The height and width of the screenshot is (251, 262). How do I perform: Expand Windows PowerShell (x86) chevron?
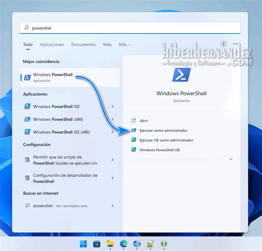[x=112, y=119]
